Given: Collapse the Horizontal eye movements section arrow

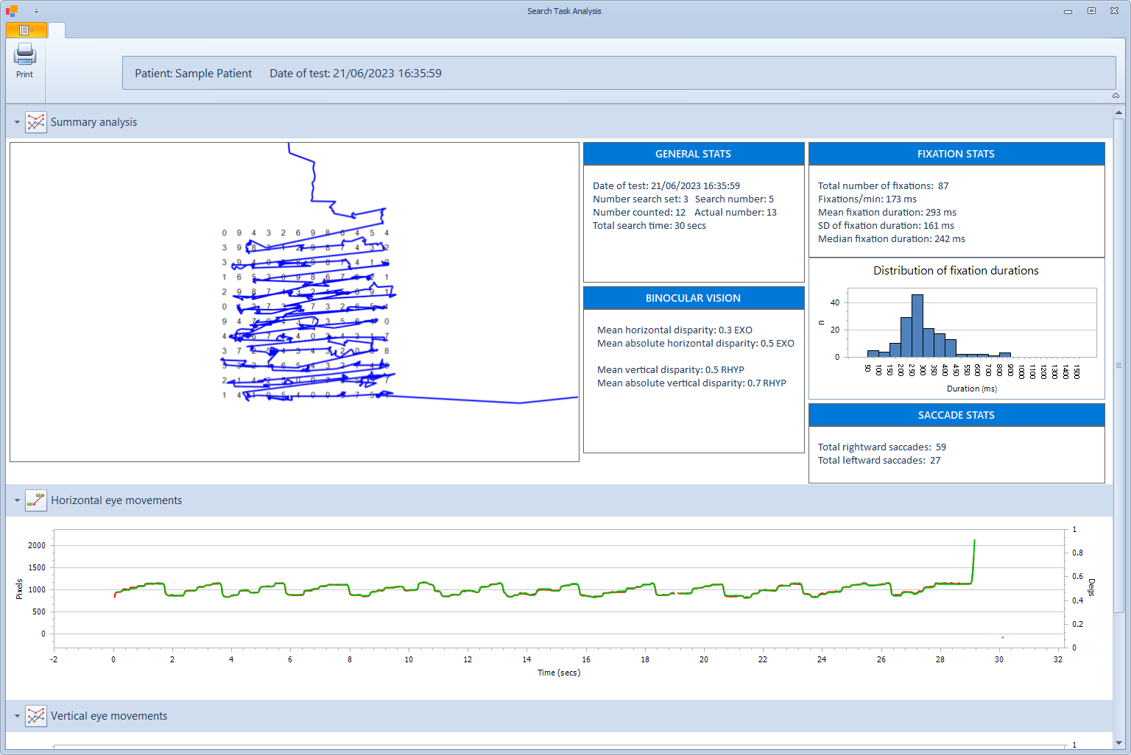Looking at the screenshot, I should (x=17, y=500).
